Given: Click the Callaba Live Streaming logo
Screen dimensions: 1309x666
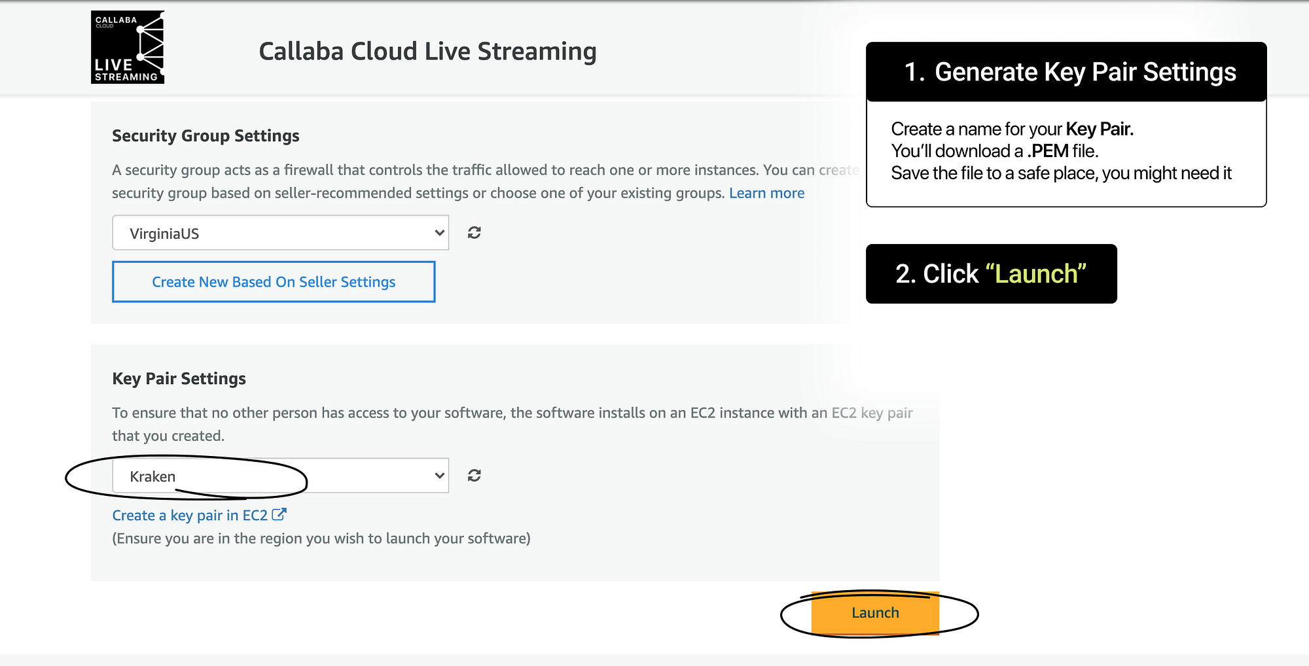Looking at the screenshot, I should click(x=128, y=47).
